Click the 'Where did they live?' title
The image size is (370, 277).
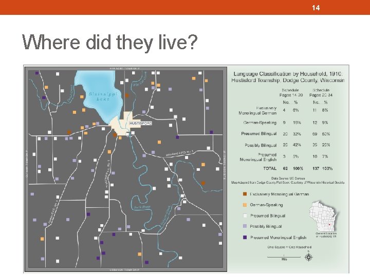coord(110,42)
